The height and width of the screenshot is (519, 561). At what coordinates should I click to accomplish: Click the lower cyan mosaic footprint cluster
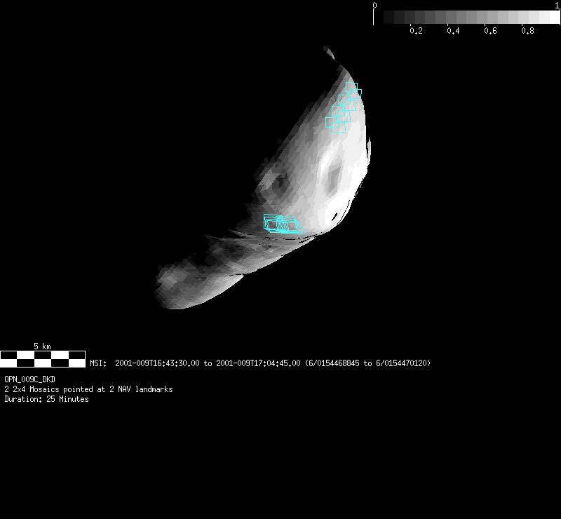[x=282, y=224]
